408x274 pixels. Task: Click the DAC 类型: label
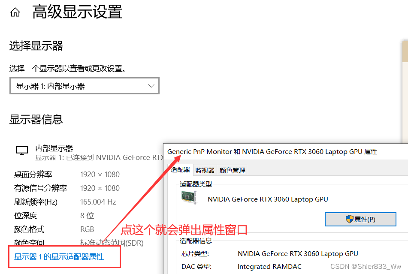(196, 267)
